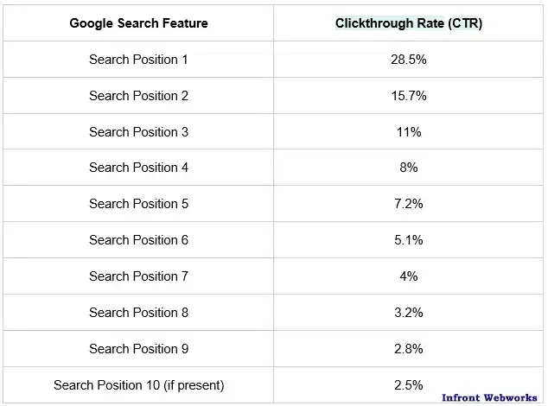The image size is (548, 406).
Task: Click the 3.2% CTR value
Action: pos(409,313)
